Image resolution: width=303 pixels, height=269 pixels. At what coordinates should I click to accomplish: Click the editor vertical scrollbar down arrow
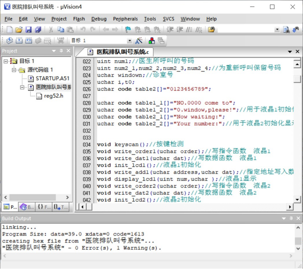pos(297,199)
